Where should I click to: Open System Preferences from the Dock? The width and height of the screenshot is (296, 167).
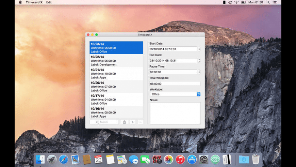coord(203,160)
